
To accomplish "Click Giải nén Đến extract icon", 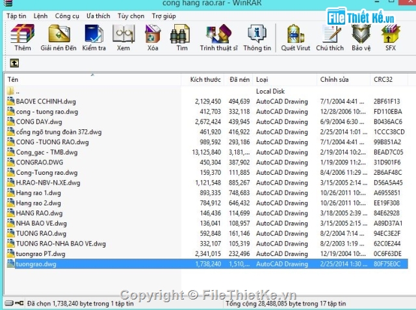I will click(x=58, y=34).
